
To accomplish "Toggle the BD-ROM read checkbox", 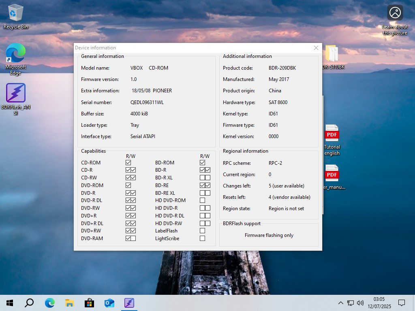I will tap(203, 162).
